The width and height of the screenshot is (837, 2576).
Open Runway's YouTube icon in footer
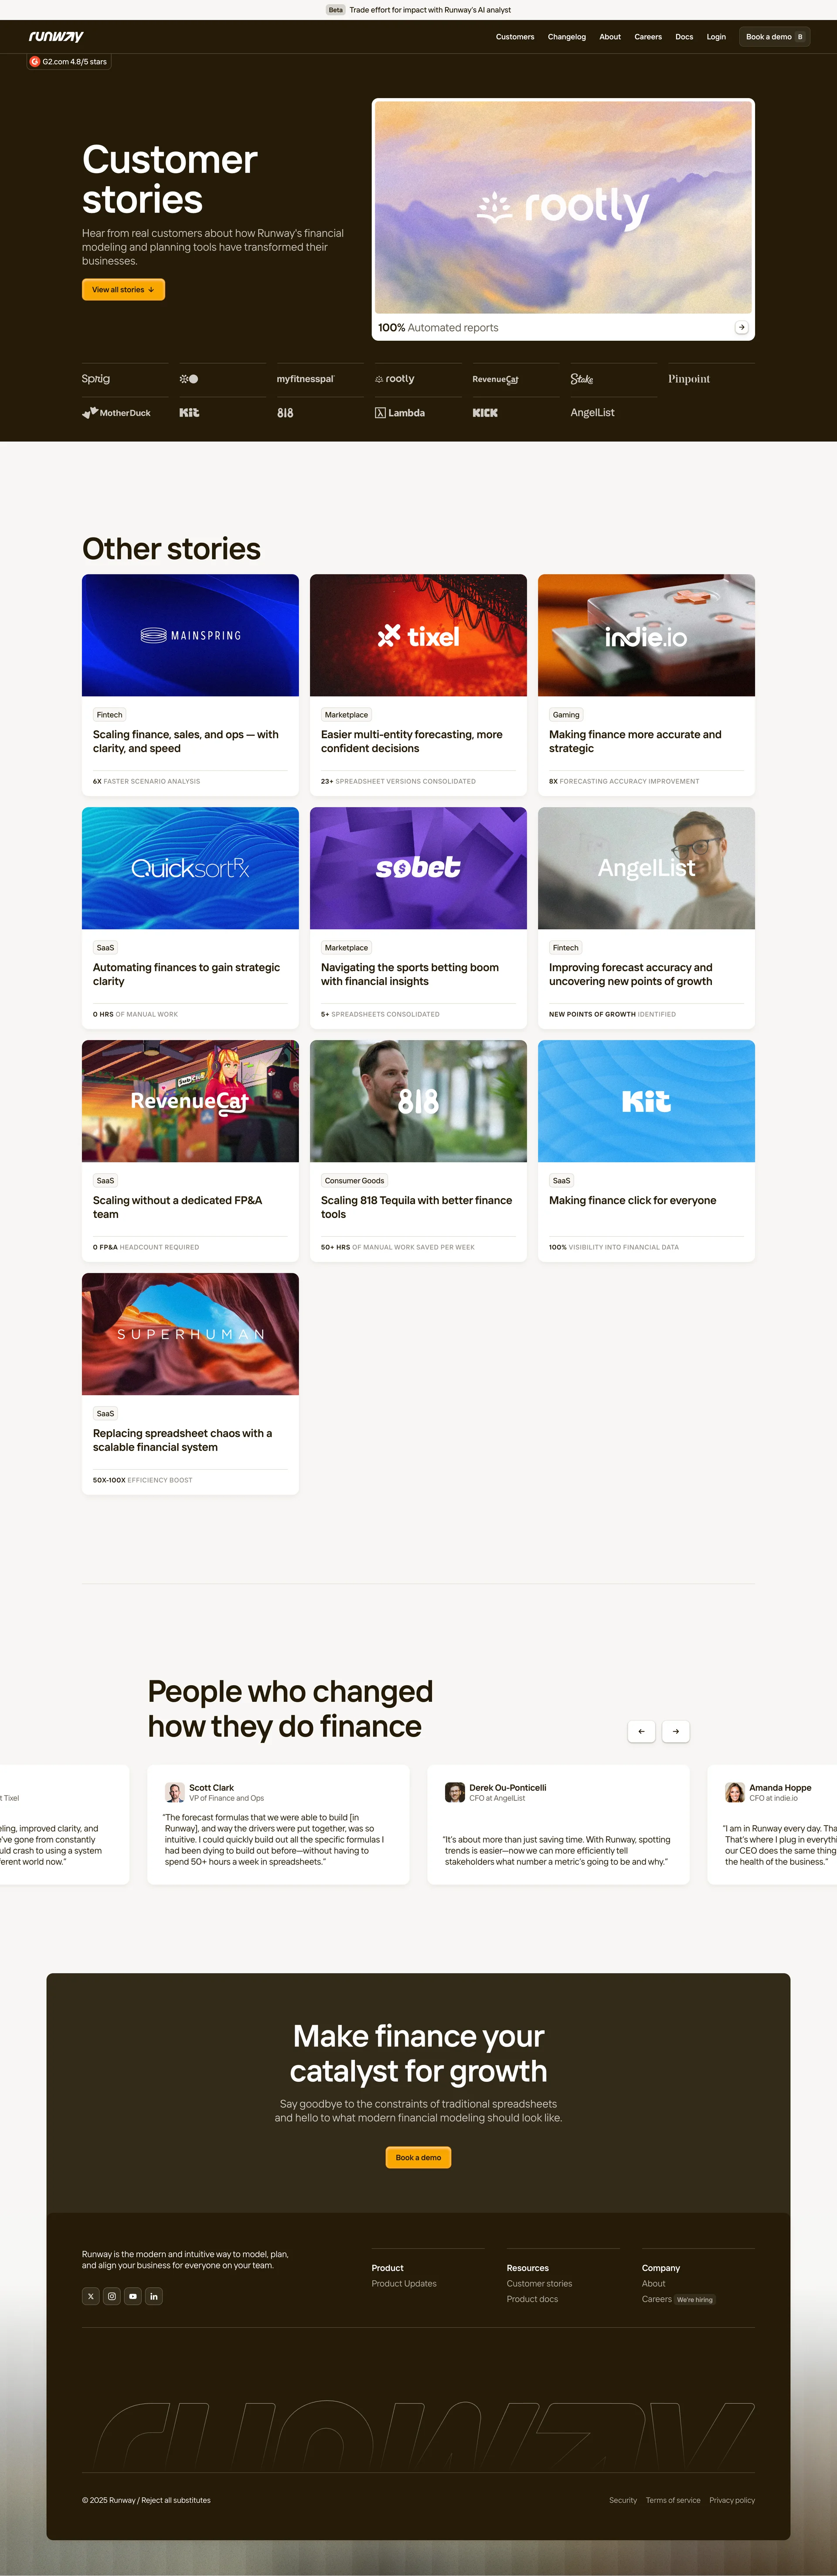click(133, 2296)
